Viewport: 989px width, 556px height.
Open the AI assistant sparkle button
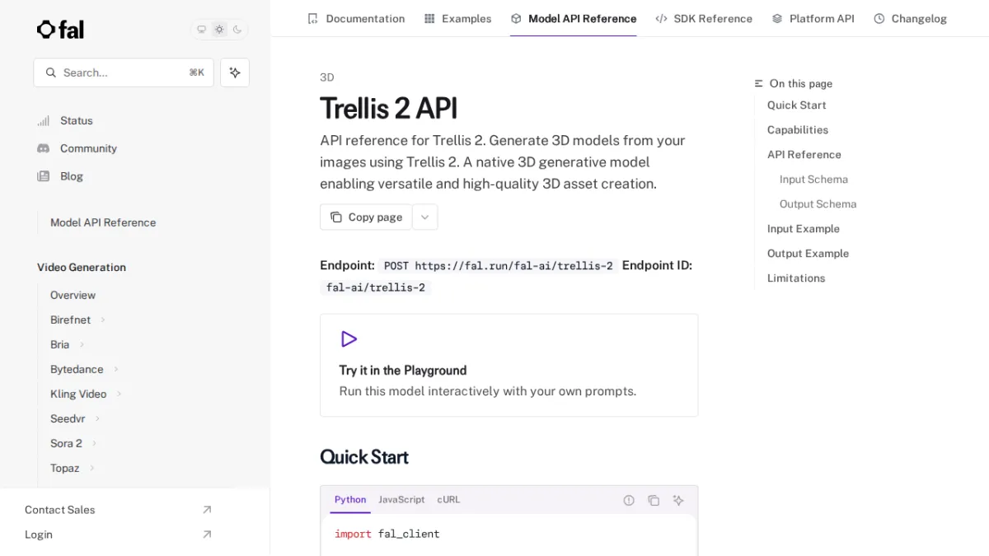(235, 72)
